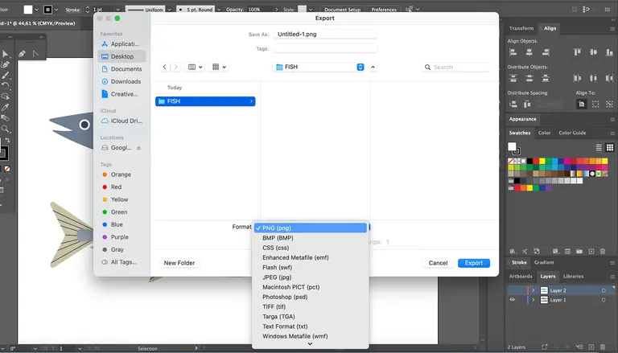Distribute objects by vertical bottom
Image resolution: width=618 pixels, height=353 pixels.
[546, 78]
